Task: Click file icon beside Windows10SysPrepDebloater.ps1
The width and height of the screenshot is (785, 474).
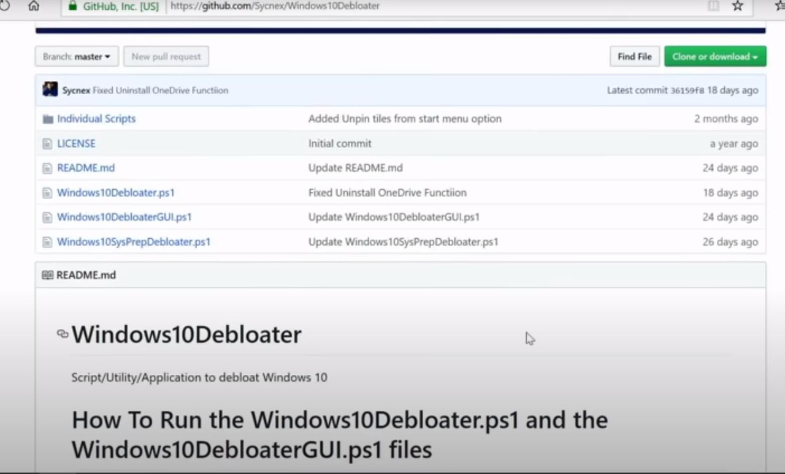Action: [x=47, y=242]
